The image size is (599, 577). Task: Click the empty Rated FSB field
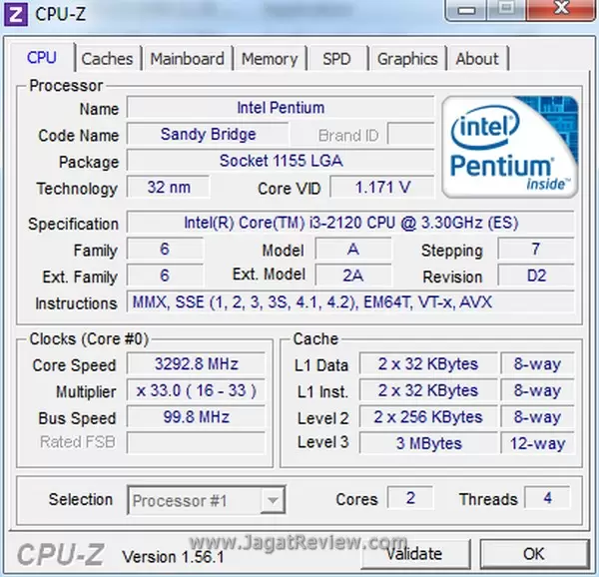196,443
